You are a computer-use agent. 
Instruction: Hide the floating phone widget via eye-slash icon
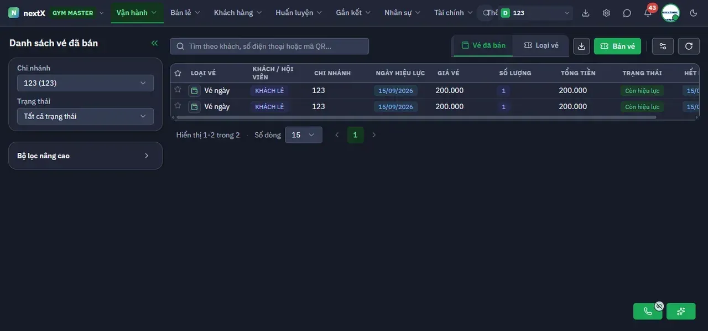(x=659, y=306)
